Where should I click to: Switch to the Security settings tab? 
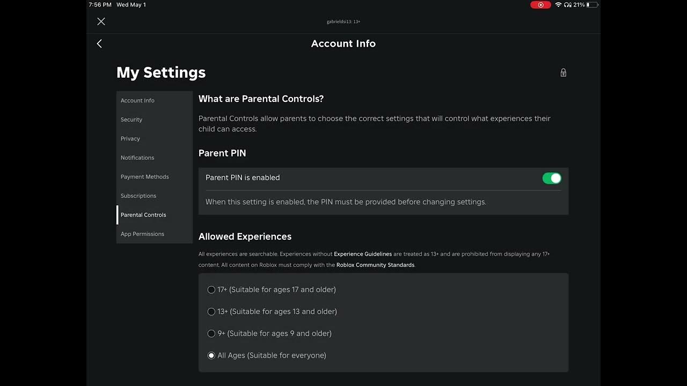pos(131,120)
